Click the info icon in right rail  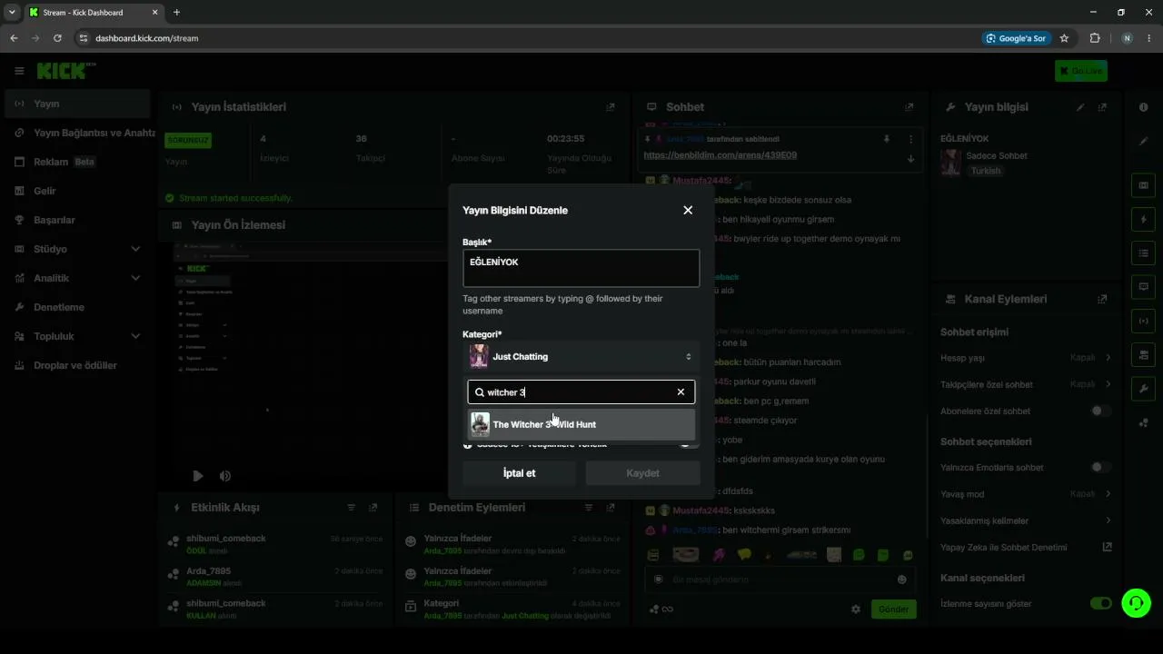[1143, 107]
